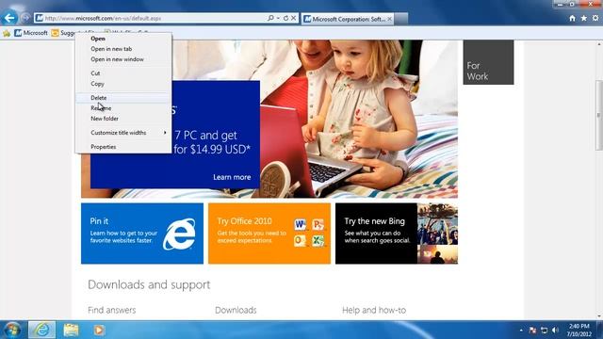The width and height of the screenshot is (603, 339).
Task: Open Properties from context menu
Action: [123, 147]
